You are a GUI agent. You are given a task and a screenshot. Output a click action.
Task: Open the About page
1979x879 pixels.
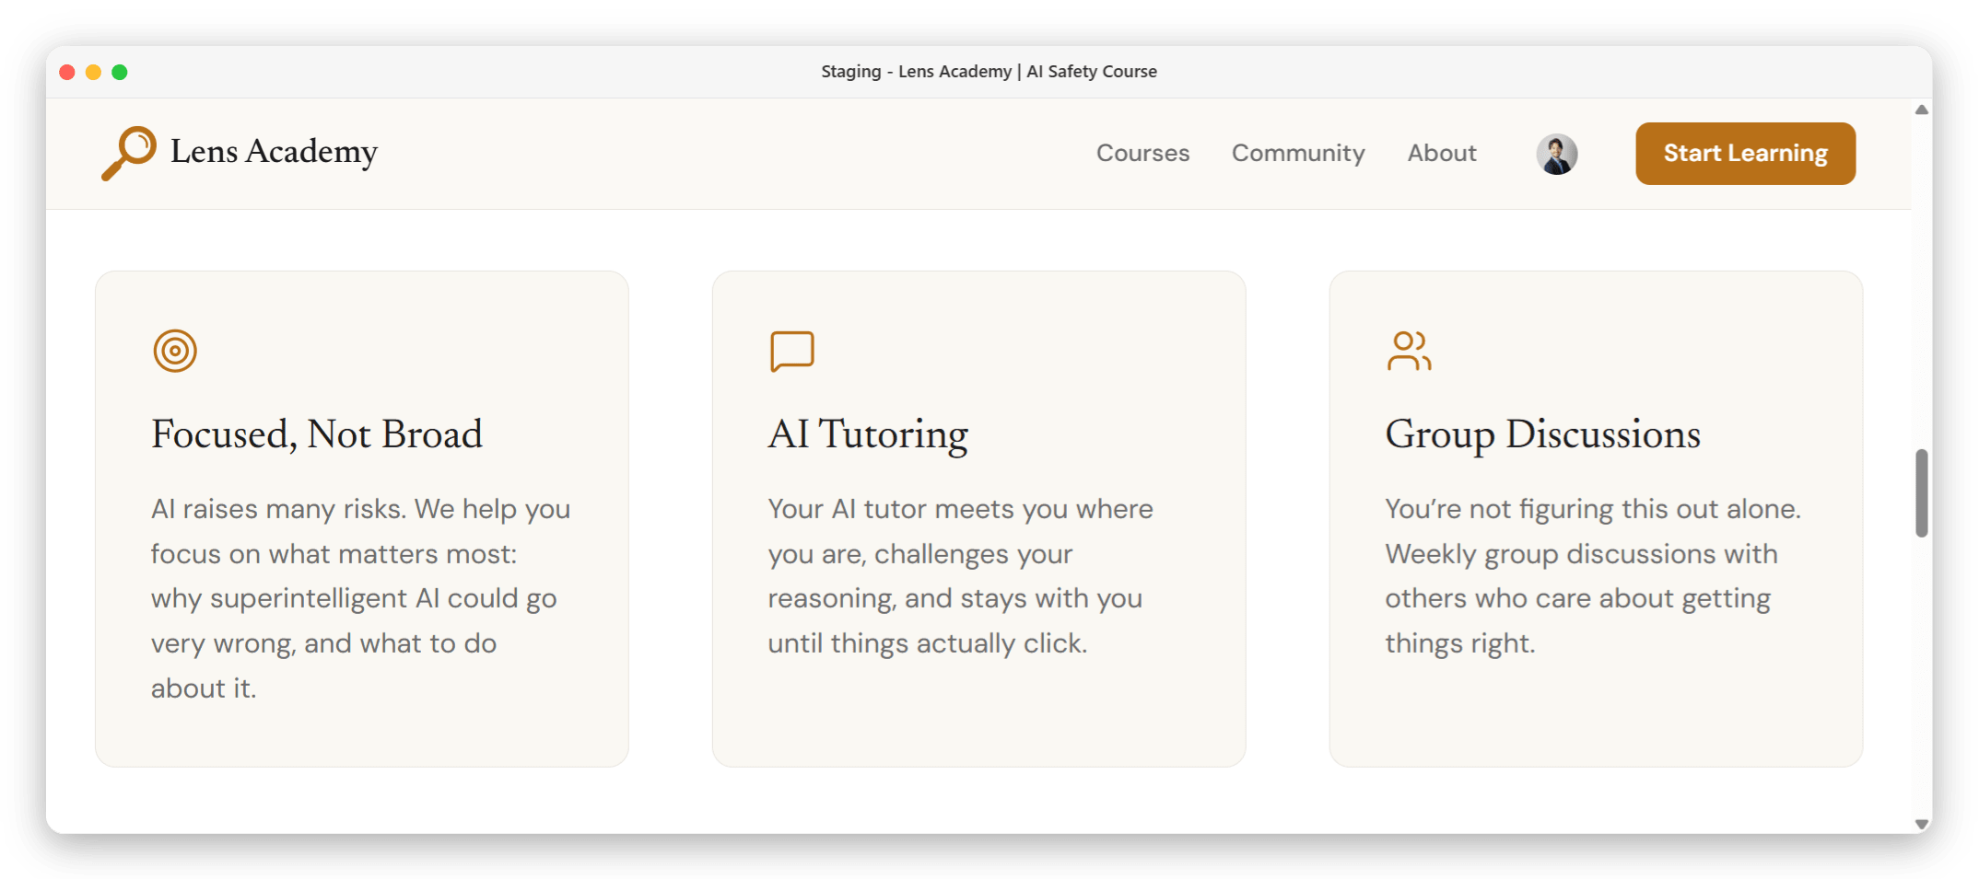[x=1441, y=153]
